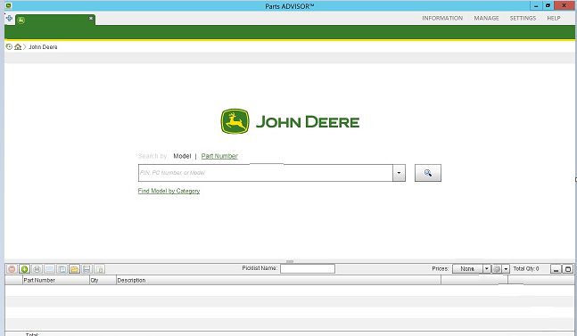Screen dimensions: 577x336
Task: Select the green John Deere tab
Action: (55, 20)
